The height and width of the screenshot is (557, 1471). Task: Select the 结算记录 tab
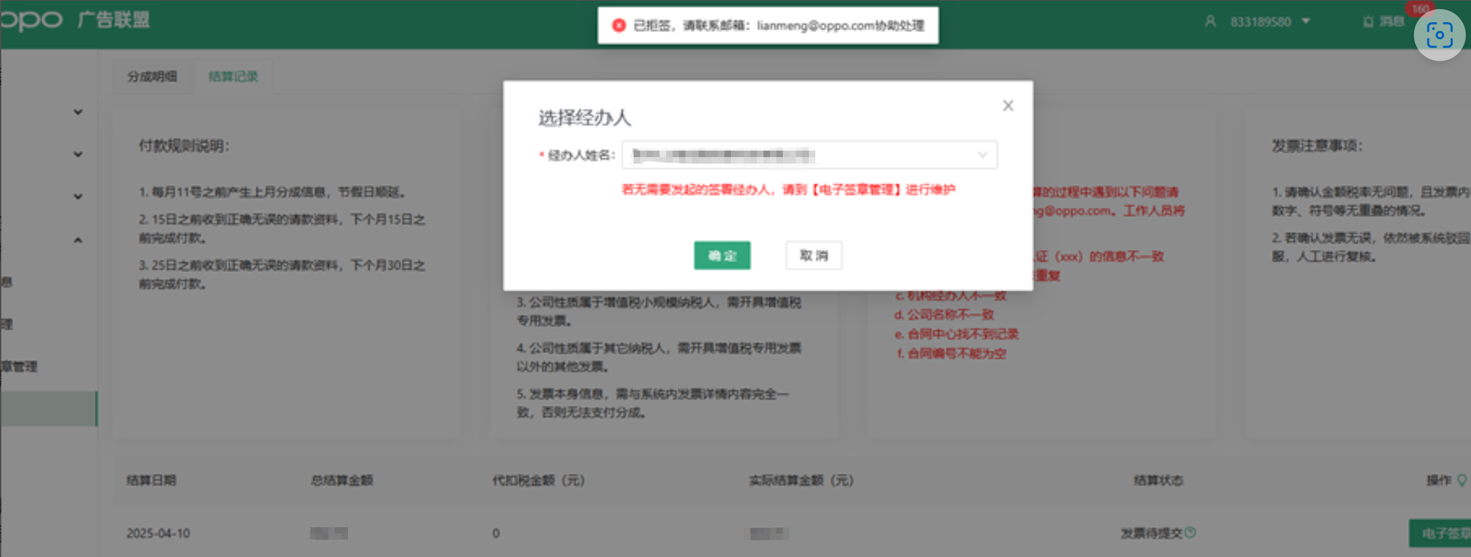pyautogui.click(x=233, y=77)
